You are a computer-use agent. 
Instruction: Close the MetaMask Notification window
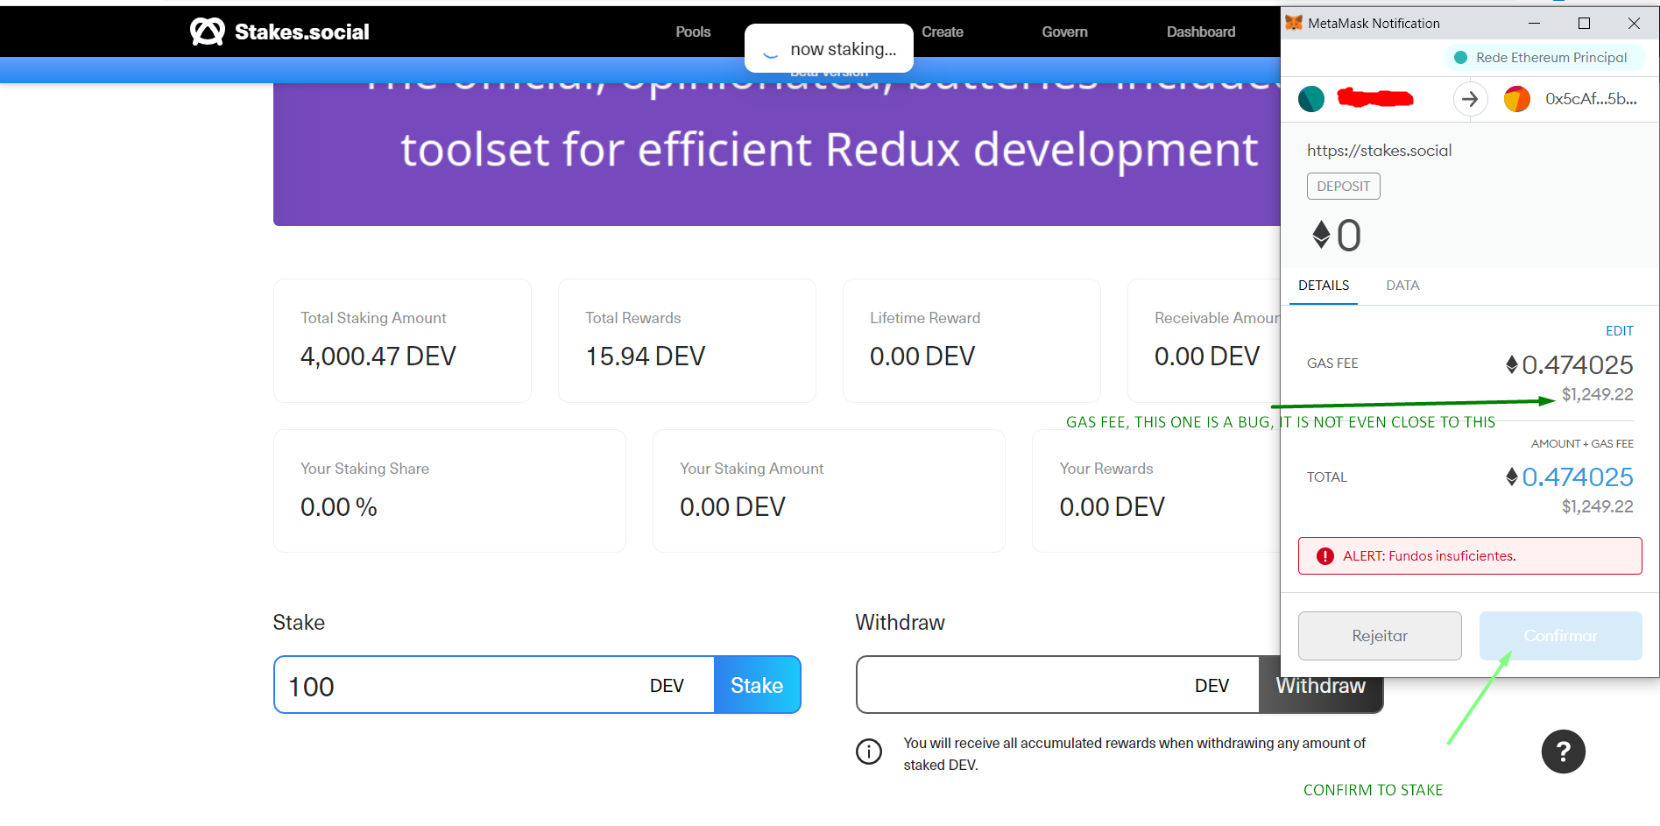click(x=1634, y=24)
